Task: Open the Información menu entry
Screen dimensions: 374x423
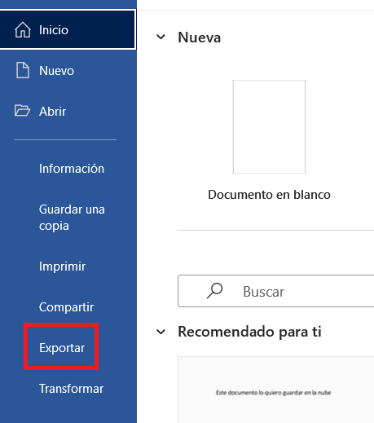Action: [x=72, y=169]
